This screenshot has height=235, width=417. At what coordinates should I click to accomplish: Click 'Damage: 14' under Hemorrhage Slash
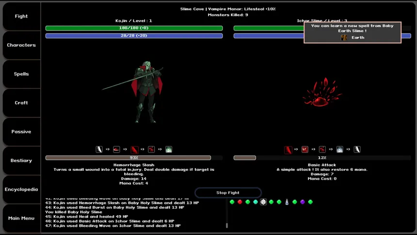tap(134, 179)
